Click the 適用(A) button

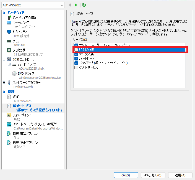click(180, 175)
